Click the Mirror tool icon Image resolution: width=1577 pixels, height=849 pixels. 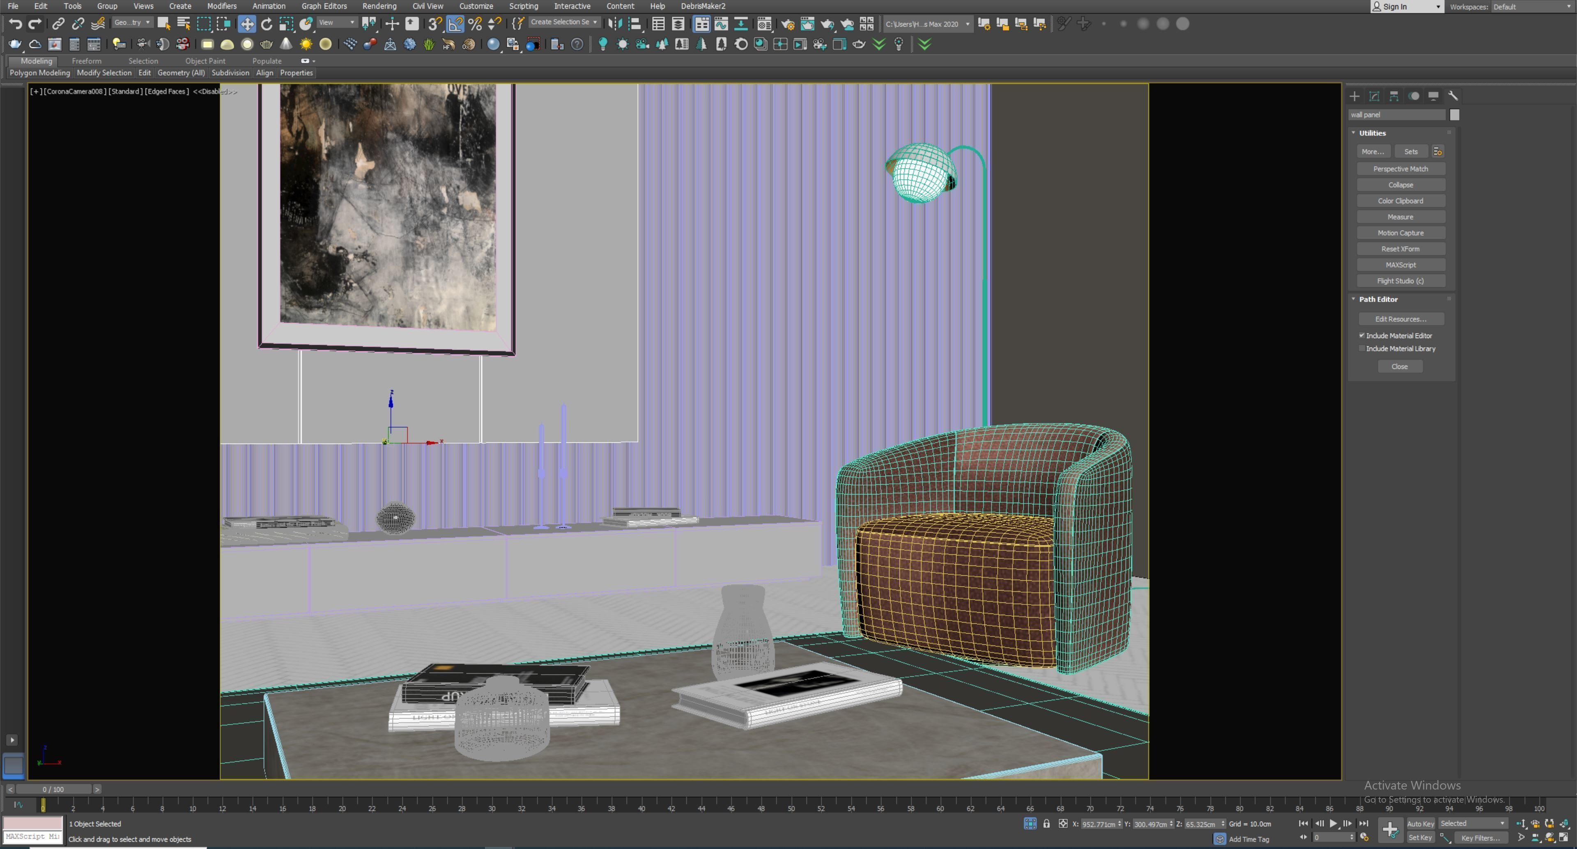(x=615, y=24)
